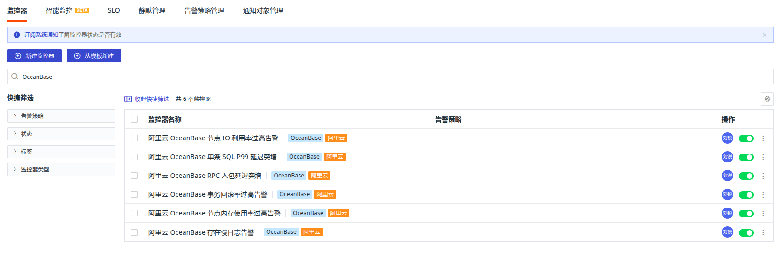The image size is (781, 277).
Task: Focus the OceanBase search field
Action: pos(390,77)
